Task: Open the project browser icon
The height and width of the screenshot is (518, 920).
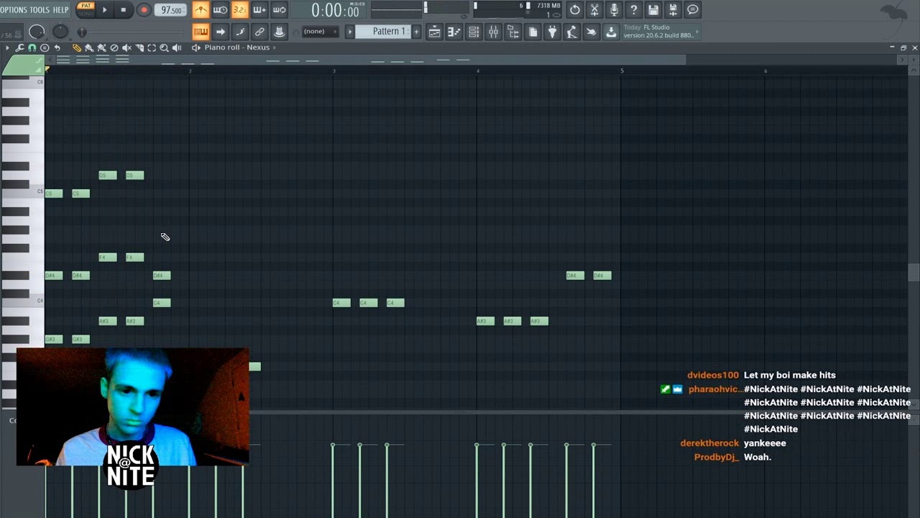Action: pos(513,32)
